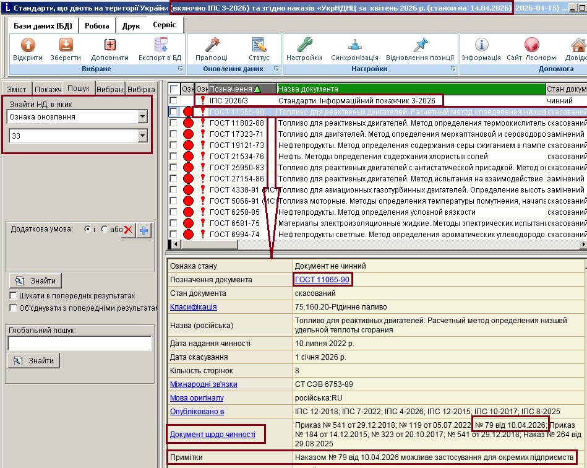Click the Прапорці wand icon

click(212, 45)
